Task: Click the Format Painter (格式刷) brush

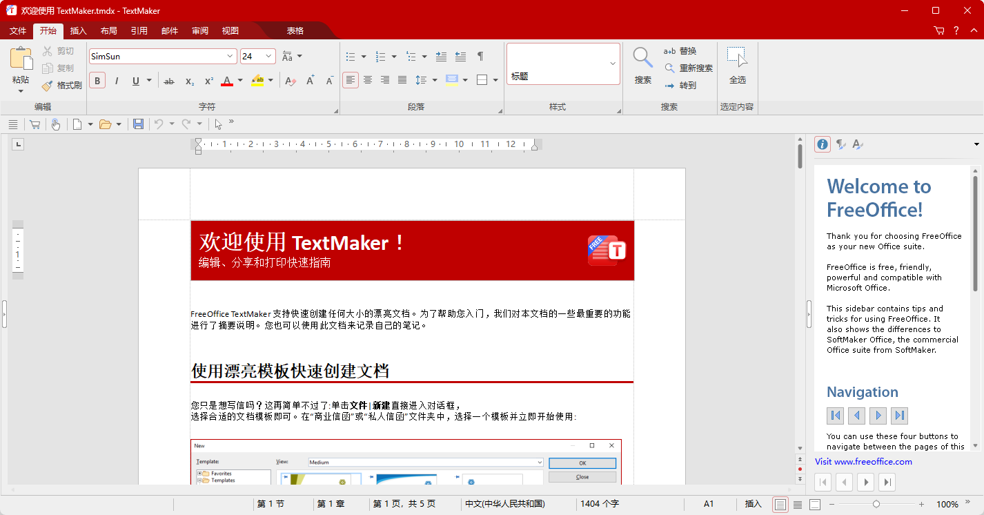Action: (x=61, y=86)
